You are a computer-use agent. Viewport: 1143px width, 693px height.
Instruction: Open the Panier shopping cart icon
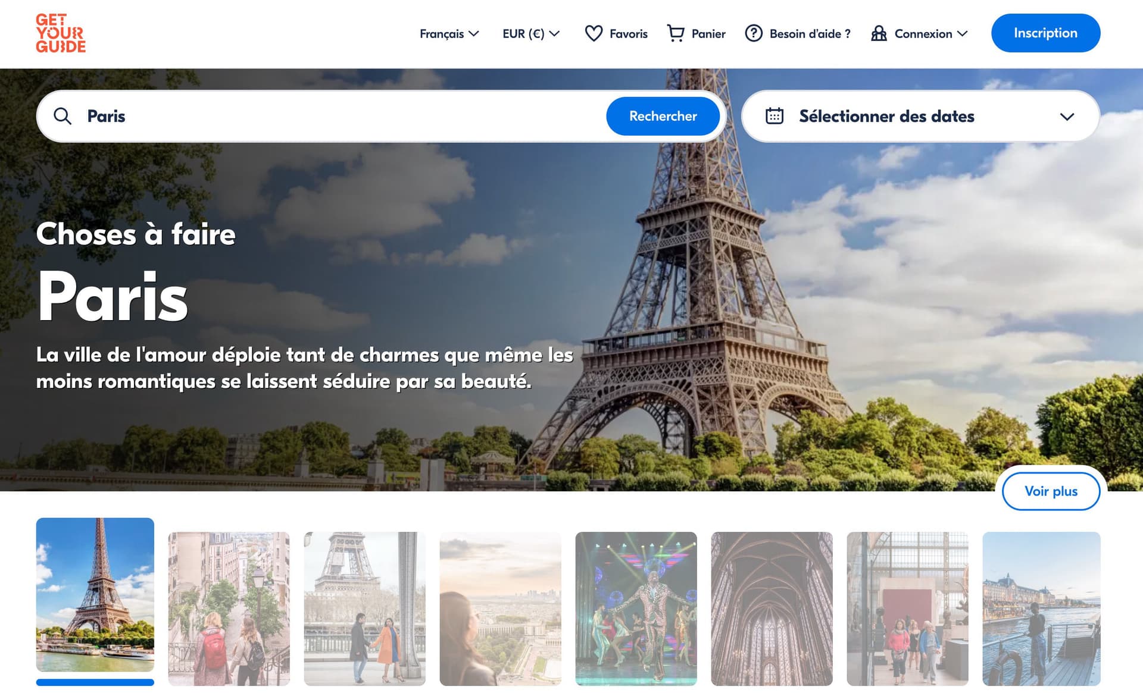coord(675,33)
